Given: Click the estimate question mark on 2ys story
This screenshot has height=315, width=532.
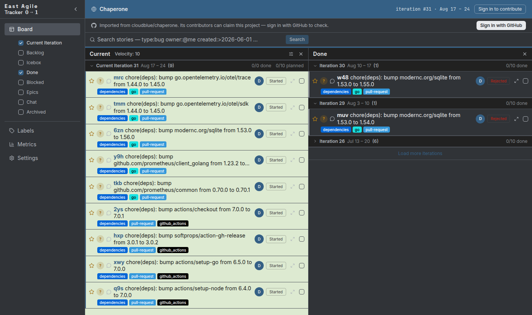Looking at the screenshot, I should pos(100,213).
